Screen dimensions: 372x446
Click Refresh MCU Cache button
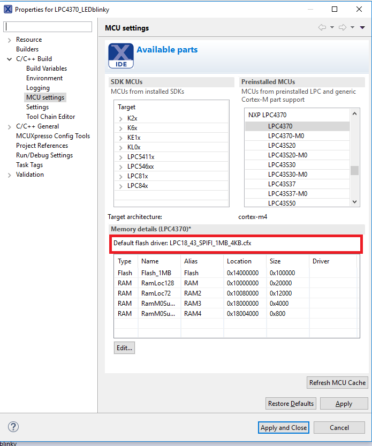point(337,383)
